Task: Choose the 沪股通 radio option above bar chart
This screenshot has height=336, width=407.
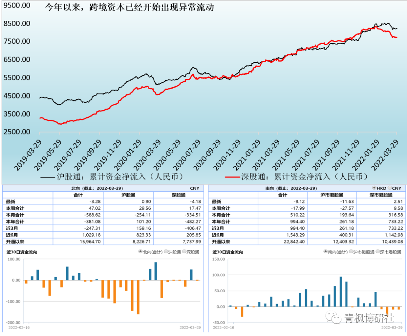Action: click(x=166, y=252)
